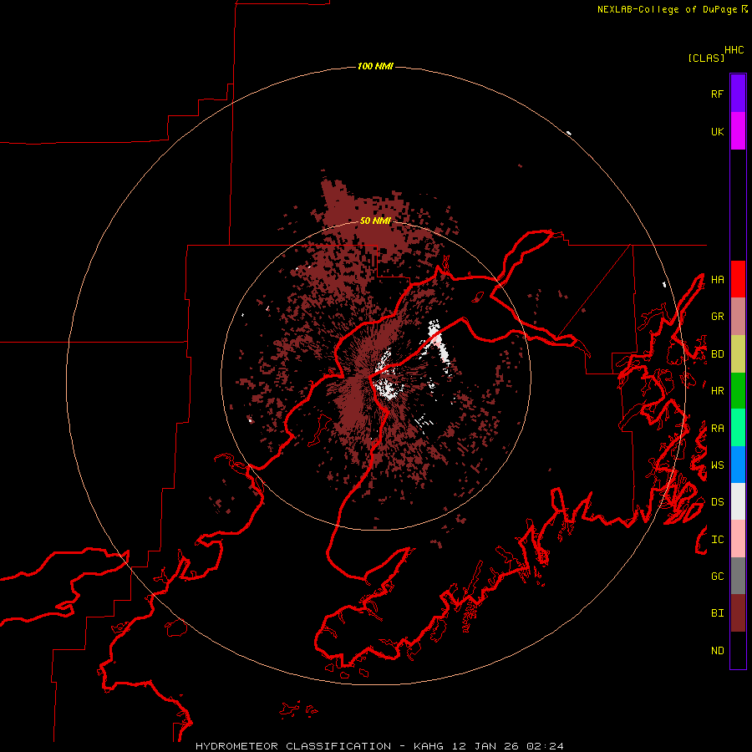Image resolution: width=752 pixels, height=752 pixels.
Task: Click the BD yellow legend swatch
Action: click(738, 354)
